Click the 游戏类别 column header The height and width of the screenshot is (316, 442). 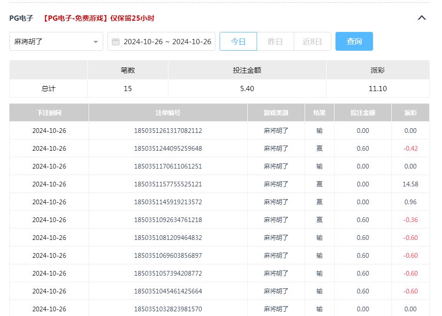tap(276, 112)
